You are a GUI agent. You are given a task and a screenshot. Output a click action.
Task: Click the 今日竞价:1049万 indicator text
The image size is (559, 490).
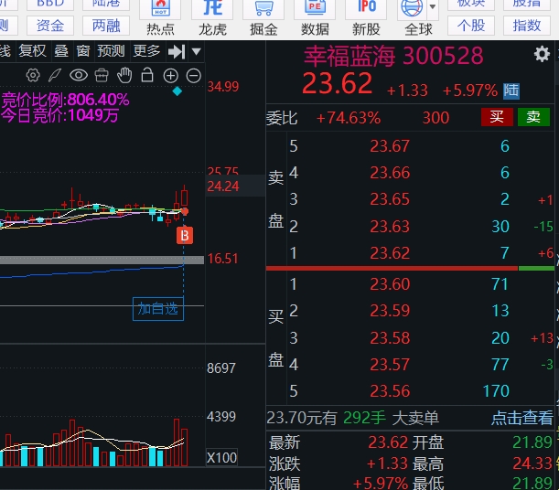59,115
